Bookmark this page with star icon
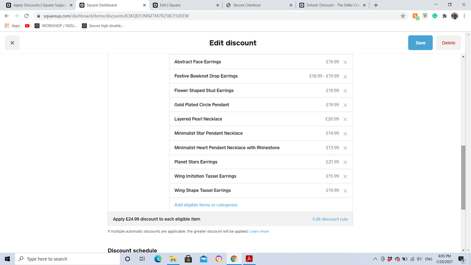The image size is (471, 265). pos(403,16)
